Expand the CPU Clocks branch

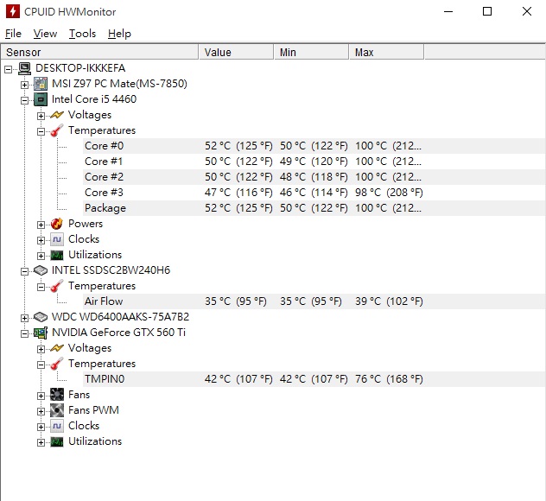(41, 241)
